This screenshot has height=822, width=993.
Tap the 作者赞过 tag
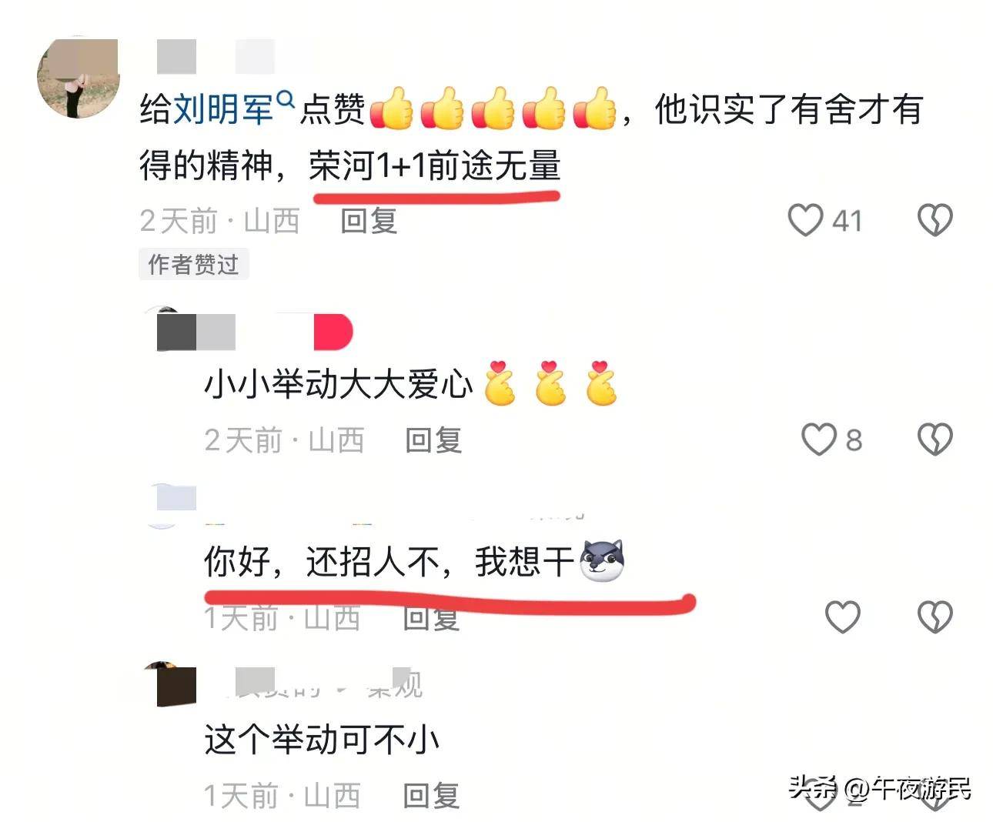coord(193,264)
